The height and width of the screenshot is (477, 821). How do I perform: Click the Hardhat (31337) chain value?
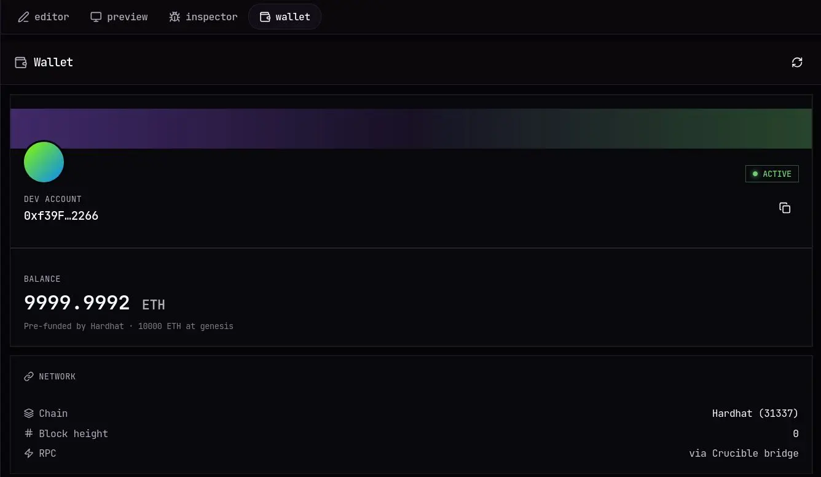coord(755,413)
